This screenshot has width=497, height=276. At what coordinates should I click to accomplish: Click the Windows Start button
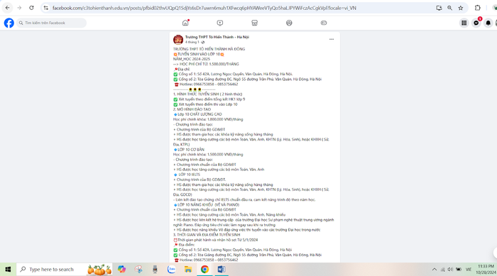(8, 270)
